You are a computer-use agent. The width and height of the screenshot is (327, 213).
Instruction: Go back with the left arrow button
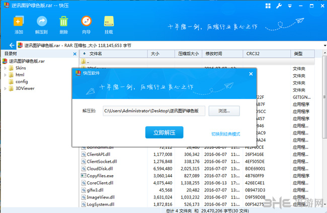[12, 45]
